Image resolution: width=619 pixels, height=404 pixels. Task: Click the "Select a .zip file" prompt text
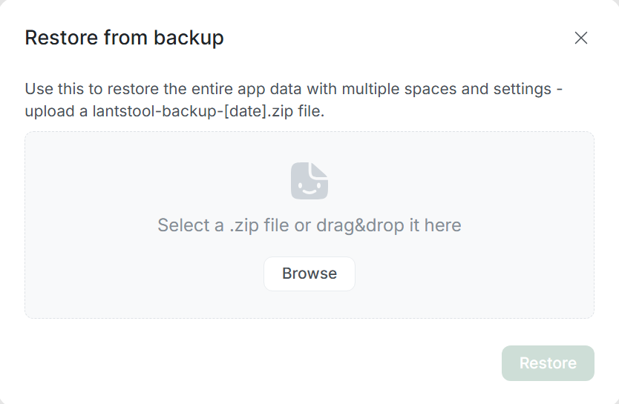(x=223, y=225)
